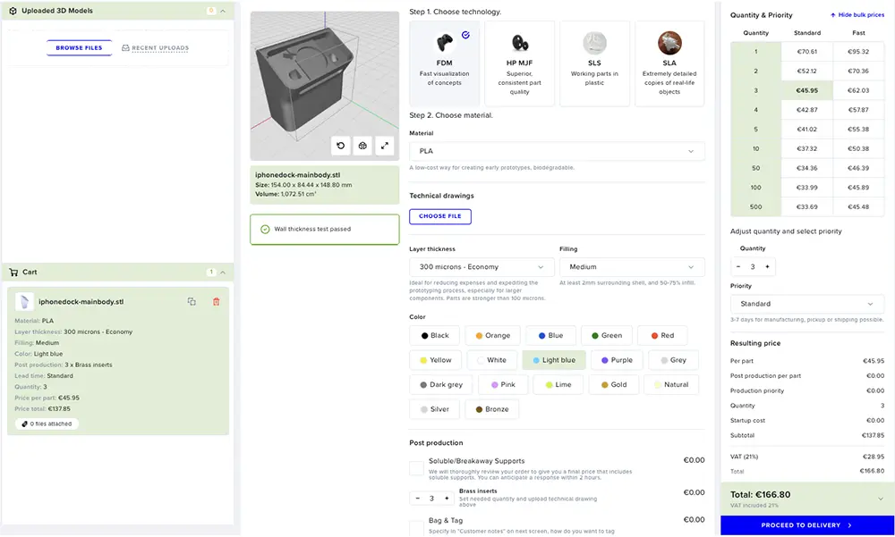Enable Soluble/Breakaway Supports checkbox
Screen dimensions: 895x537
[417, 468]
